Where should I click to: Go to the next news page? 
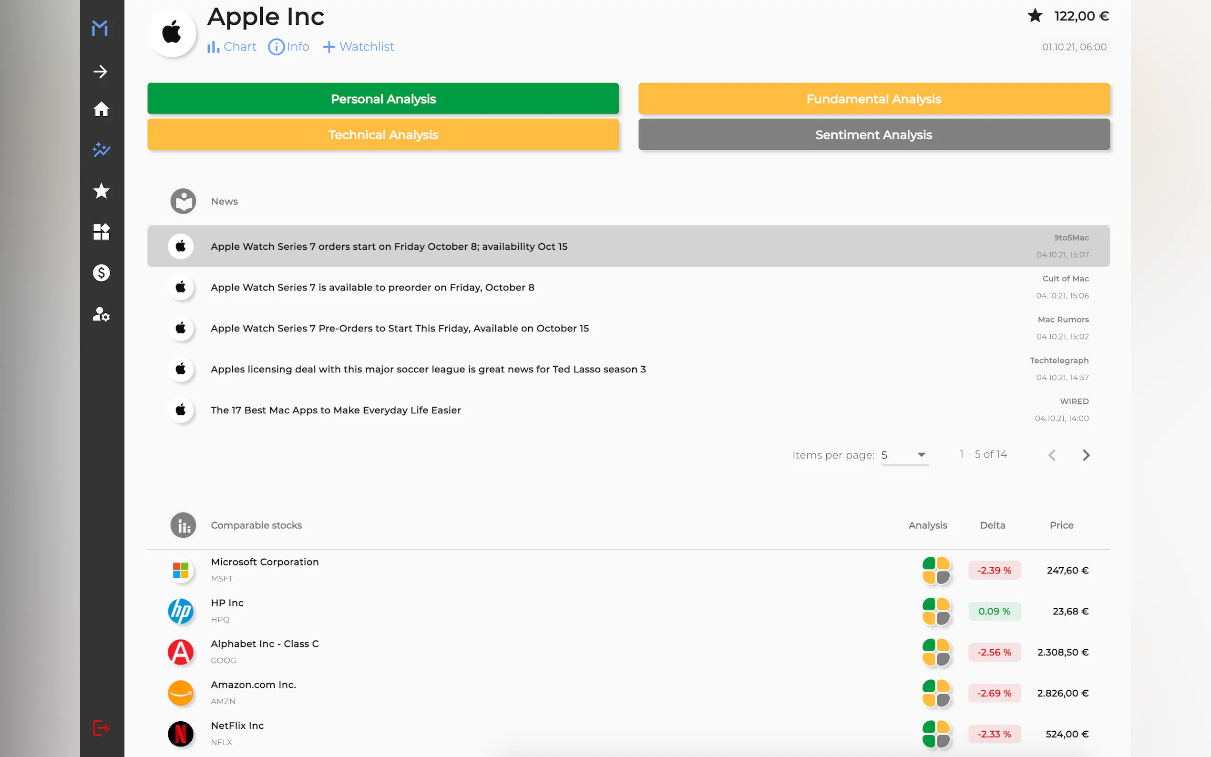[1085, 455]
